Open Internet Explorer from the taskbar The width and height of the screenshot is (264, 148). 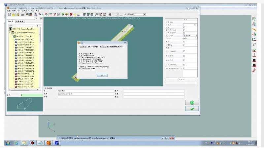[x=16, y=143]
